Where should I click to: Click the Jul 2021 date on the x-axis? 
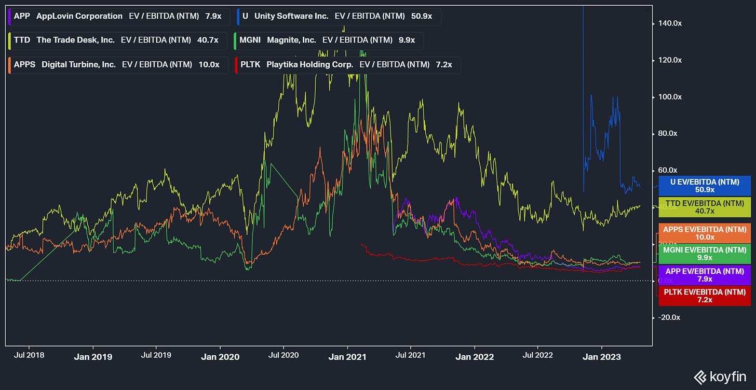click(411, 355)
